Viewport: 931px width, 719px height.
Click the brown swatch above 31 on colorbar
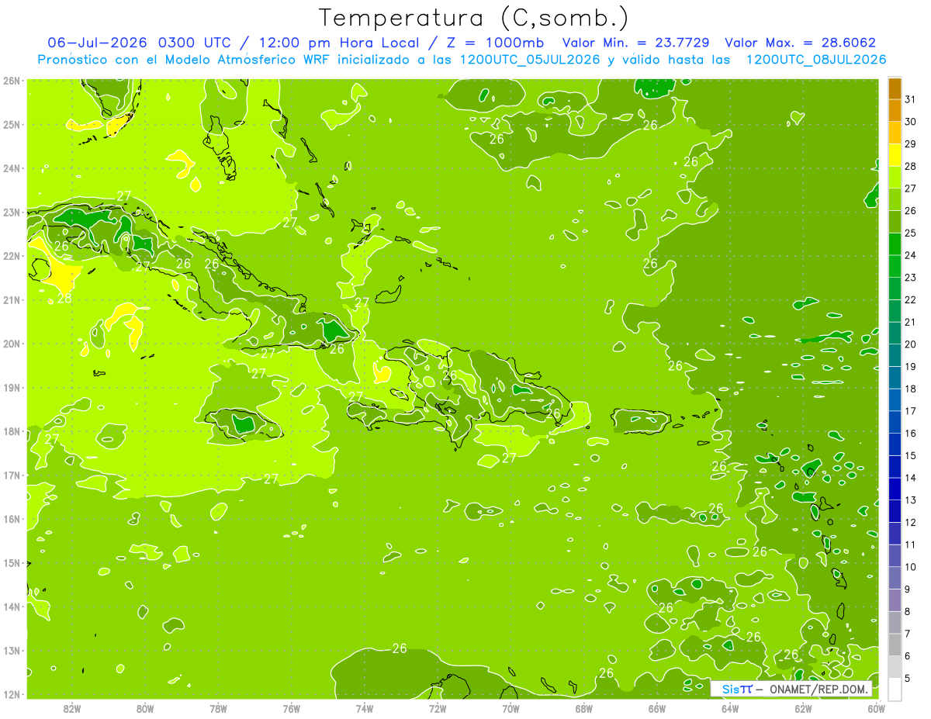[895, 88]
